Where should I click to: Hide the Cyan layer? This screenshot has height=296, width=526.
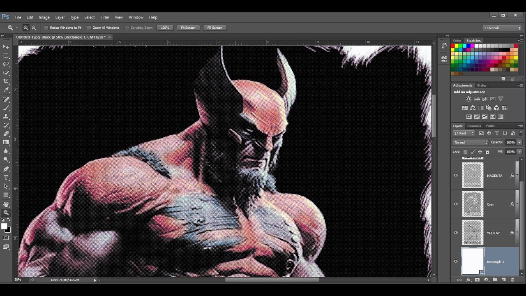456,204
